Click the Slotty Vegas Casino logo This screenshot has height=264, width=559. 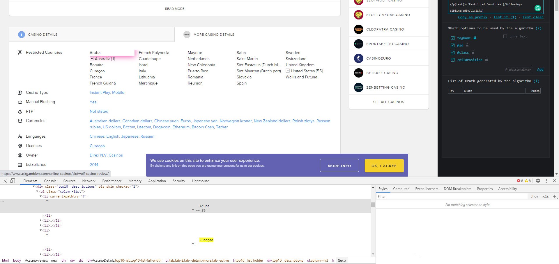coord(359,15)
